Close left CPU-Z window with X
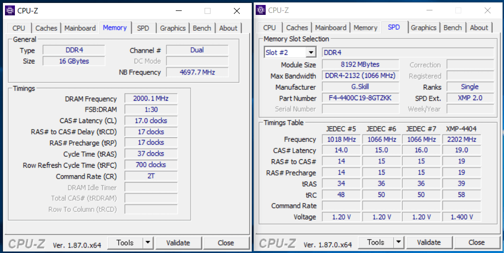The width and height of the screenshot is (504, 253). [237, 11]
